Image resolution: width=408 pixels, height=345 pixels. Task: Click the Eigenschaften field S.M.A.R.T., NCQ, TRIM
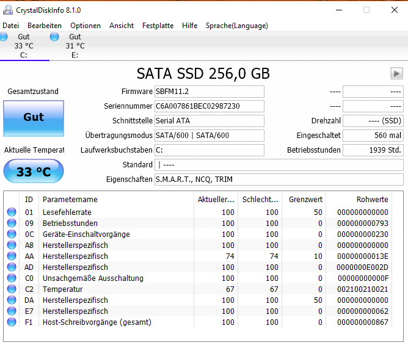(x=279, y=180)
